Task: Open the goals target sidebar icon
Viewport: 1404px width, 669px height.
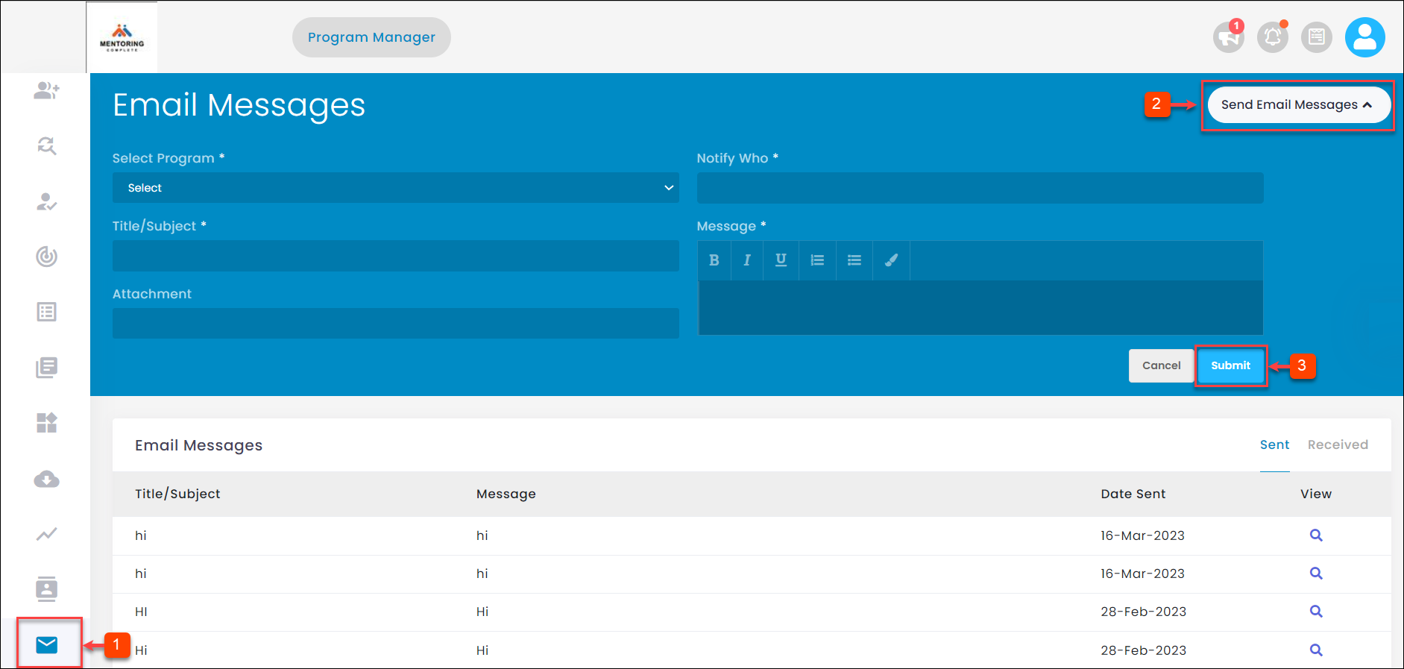Action: pos(46,257)
